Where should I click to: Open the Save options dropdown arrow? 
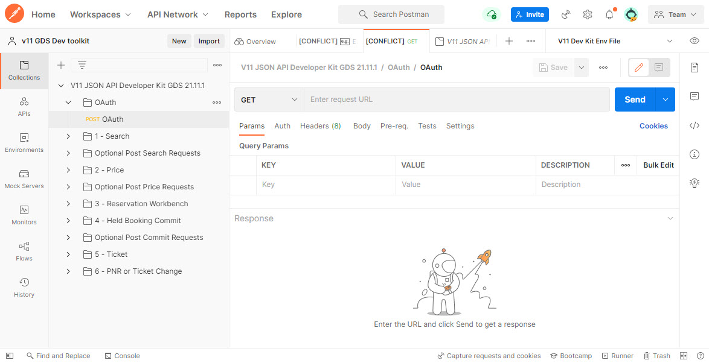tap(582, 68)
